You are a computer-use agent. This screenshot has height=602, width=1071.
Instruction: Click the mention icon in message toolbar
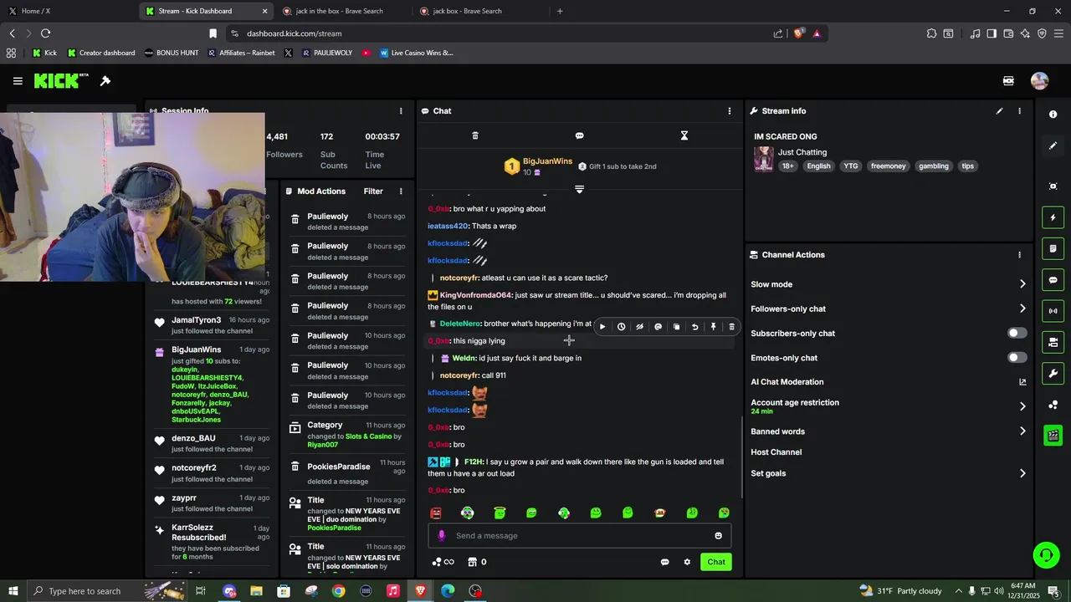pyautogui.click(x=658, y=327)
